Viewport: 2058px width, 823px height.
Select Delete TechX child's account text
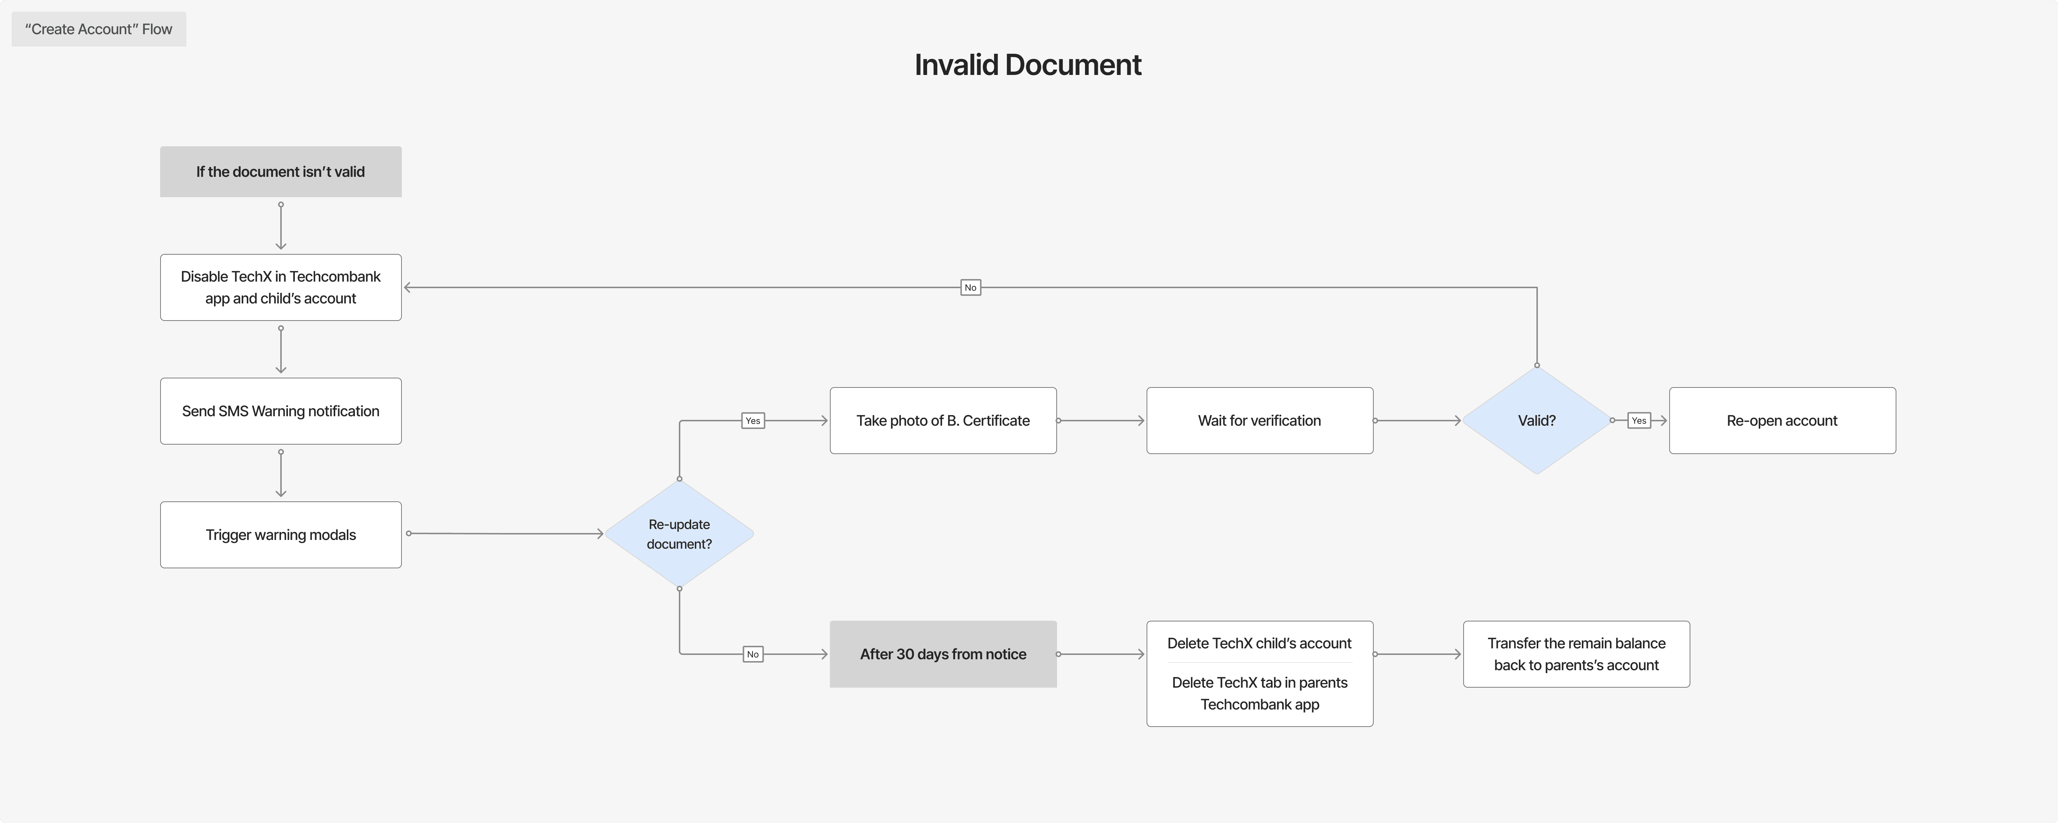(1259, 643)
